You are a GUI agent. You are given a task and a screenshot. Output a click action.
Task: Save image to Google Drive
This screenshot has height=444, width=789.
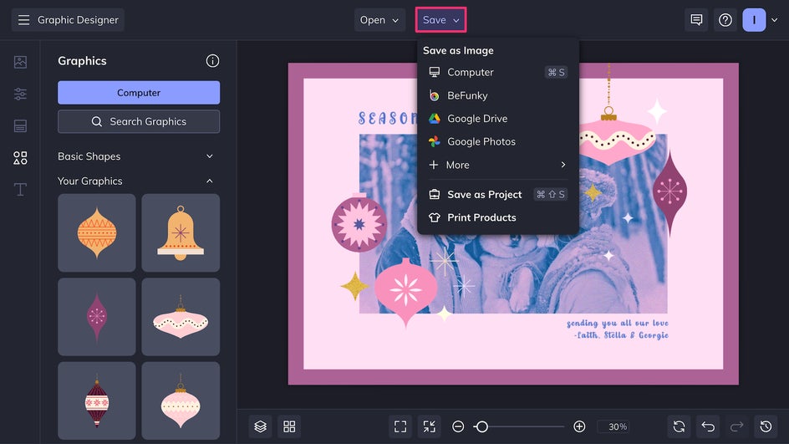[497, 118]
